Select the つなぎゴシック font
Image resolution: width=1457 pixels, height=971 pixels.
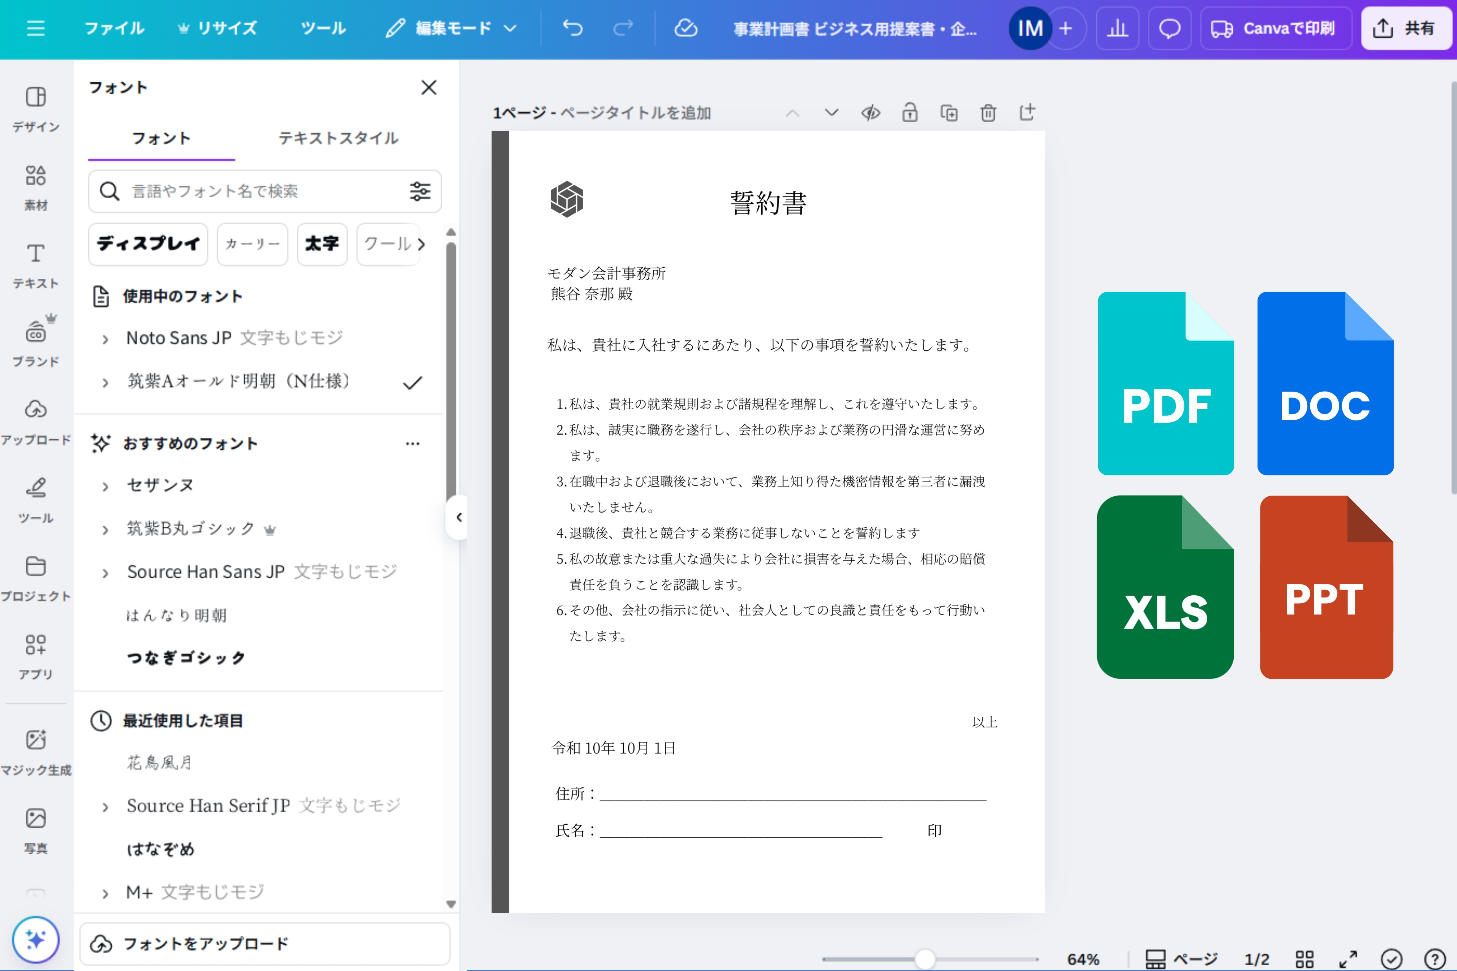click(x=186, y=658)
